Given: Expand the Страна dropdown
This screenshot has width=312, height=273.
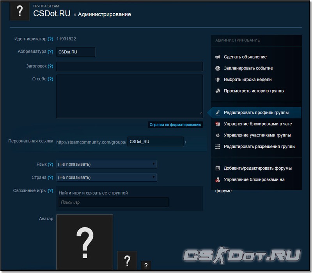Looking at the screenshot, I should pyautogui.click(x=106, y=177).
